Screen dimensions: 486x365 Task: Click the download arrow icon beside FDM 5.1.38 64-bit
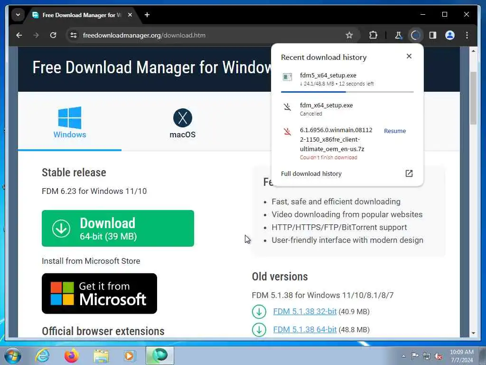[259, 330]
